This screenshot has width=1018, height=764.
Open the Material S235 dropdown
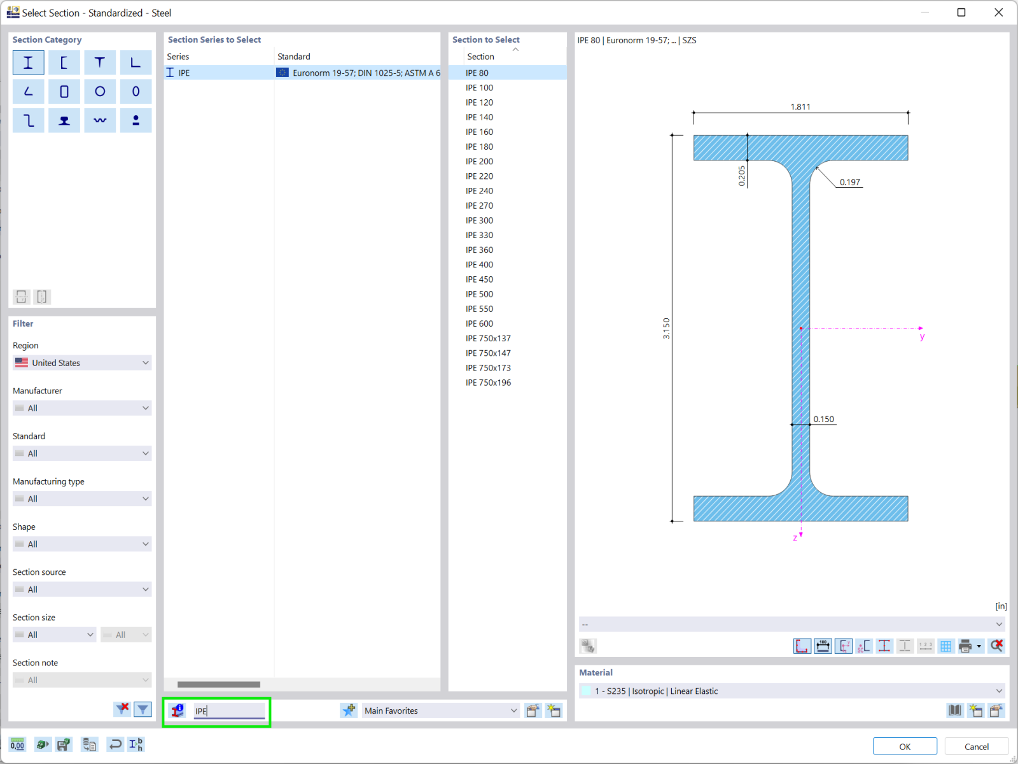pyautogui.click(x=792, y=691)
